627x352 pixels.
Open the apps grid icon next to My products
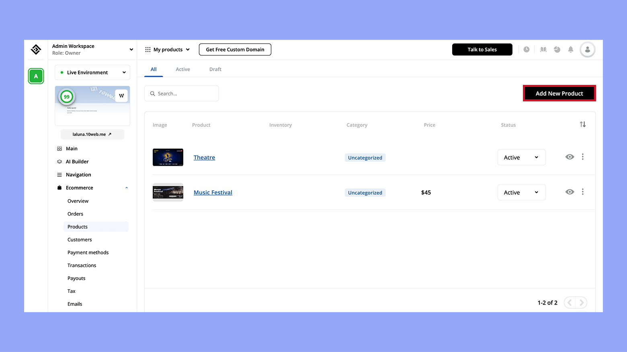click(148, 49)
